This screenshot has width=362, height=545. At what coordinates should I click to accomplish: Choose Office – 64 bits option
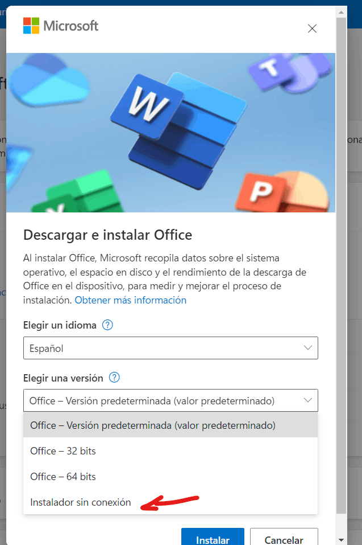point(170,477)
